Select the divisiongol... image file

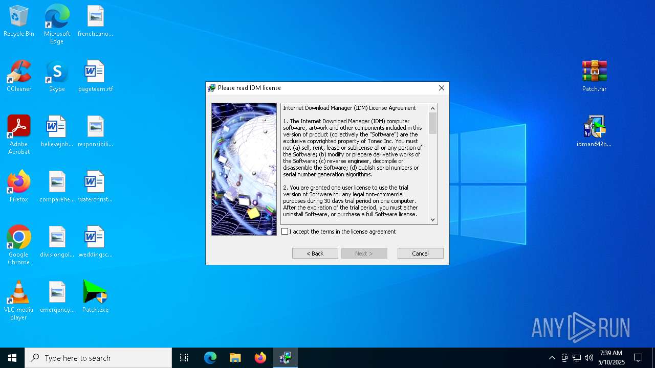57,242
